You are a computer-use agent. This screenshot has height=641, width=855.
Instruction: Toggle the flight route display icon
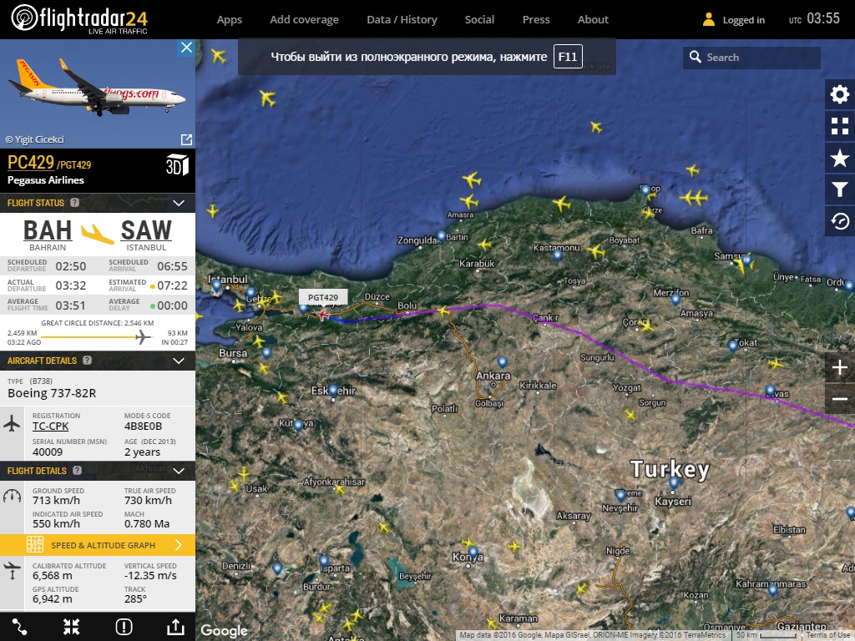(20, 627)
